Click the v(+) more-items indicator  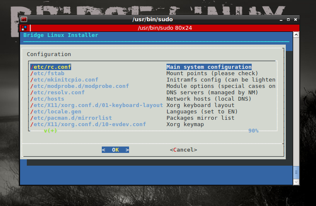pyautogui.click(x=50, y=131)
